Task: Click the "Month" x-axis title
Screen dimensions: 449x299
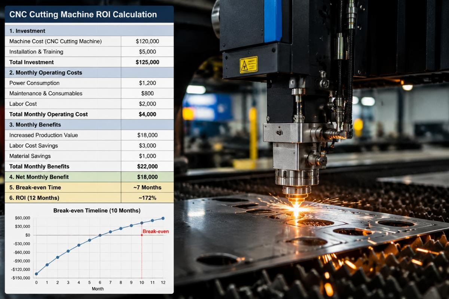Action: (98, 289)
